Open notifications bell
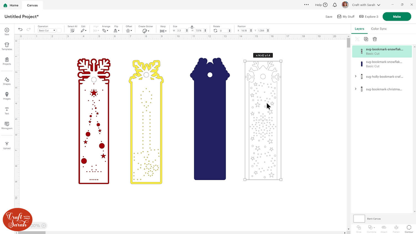 pos(335,5)
